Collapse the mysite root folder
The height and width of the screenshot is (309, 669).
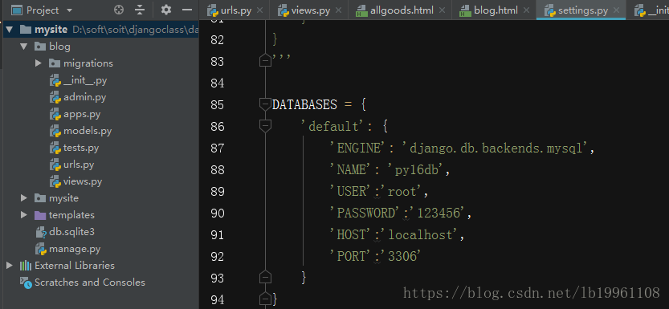pyautogui.click(x=10, y=30)
